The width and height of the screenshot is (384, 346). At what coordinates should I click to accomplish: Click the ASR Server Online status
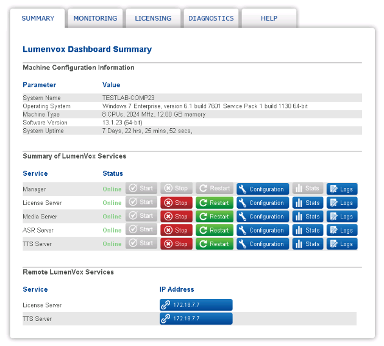pos(112,230)
